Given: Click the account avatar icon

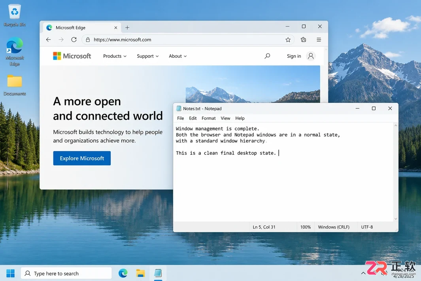Looking at the screenshot, I should [x=311, y=56].
